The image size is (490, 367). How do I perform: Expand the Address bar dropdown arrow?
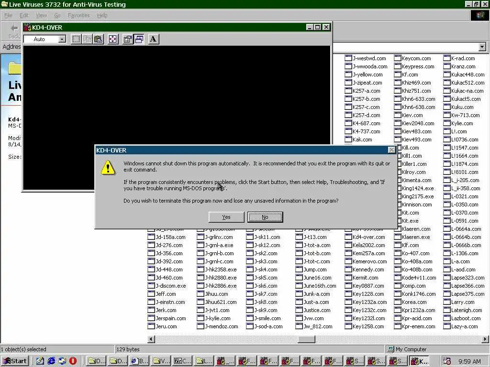(x=482, y=47)
